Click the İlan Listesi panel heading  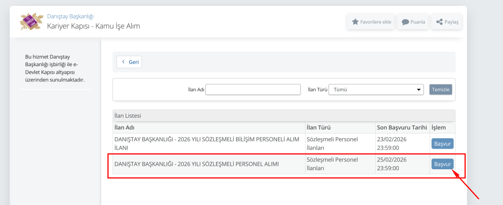pos(128,116)
